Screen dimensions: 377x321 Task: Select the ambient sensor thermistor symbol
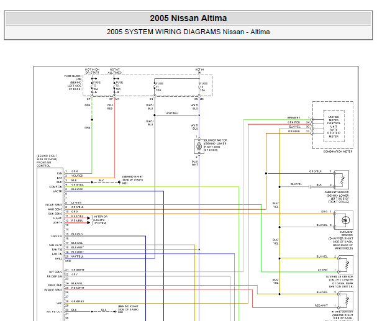[342, 179]
